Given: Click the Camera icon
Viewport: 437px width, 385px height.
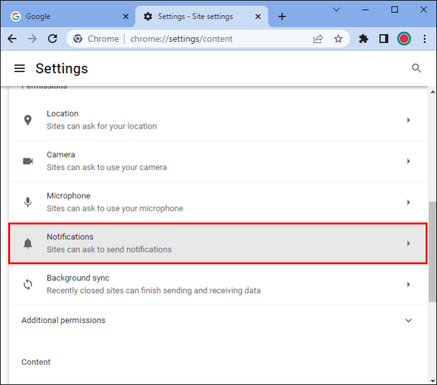Looking at the screenshot, I should [28, 161].
